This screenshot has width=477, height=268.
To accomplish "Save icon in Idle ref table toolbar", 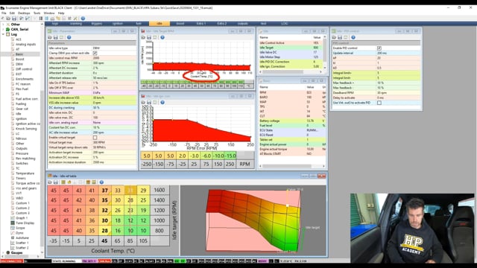I will pos(56,182).
